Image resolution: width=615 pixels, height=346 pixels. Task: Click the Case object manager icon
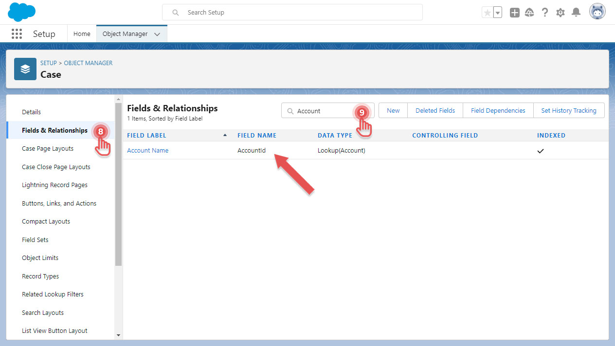25,69
